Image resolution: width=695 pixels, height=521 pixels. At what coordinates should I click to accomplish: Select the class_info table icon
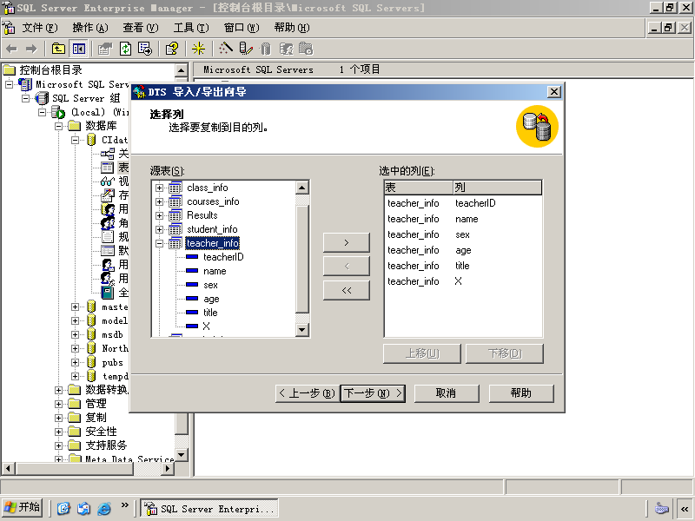coord(175,188)
